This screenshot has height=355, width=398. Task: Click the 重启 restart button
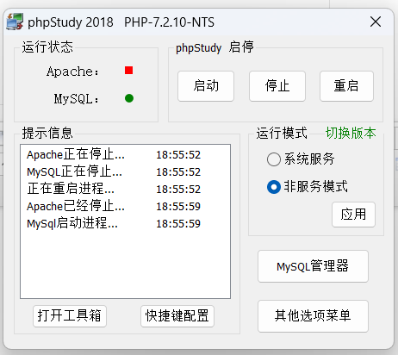click(x=346, y=86)
